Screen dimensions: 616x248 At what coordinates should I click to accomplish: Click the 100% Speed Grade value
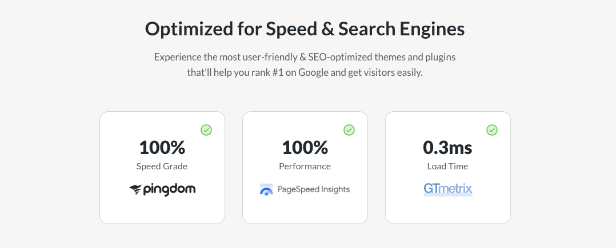point(162,147)
